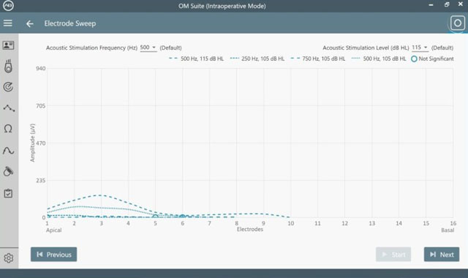
Task: Toggle the 250 Hz, 105 dB HL legend series
Action: click(257, 59)
